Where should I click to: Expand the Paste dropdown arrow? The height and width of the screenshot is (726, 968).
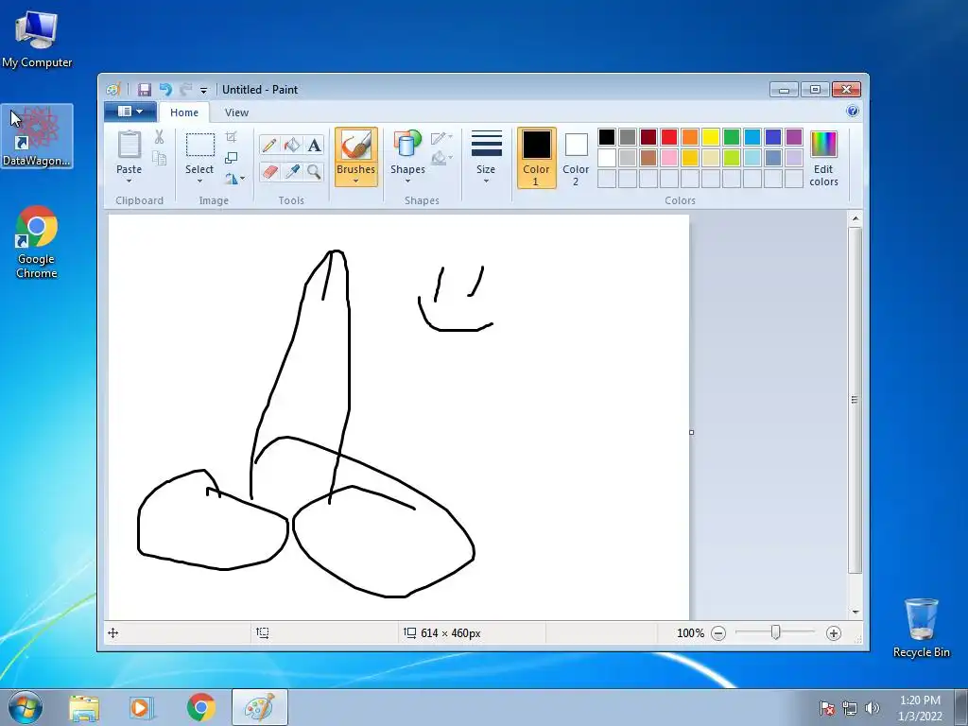129,181
